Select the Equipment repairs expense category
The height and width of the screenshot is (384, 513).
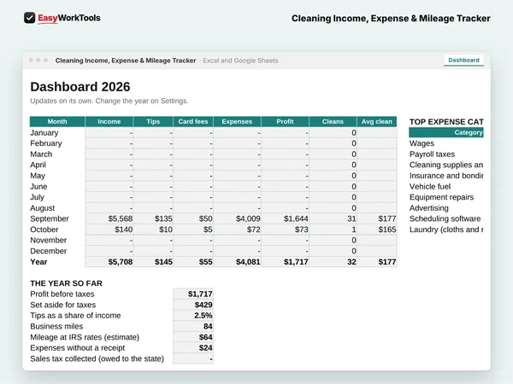pyautogui.click(x=441, y=197)
